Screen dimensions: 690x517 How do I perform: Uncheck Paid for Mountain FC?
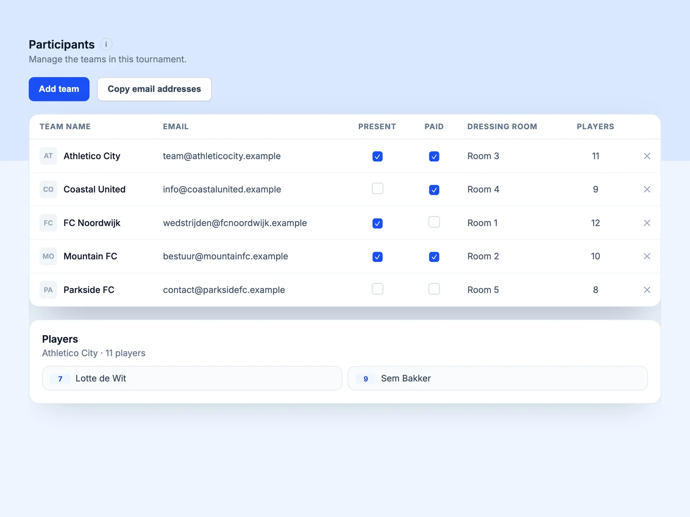434,257
